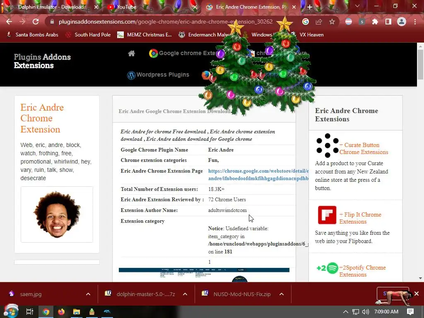The height and width of the screenshot is (318, 424).
Task: Open the Santa Bombs Arabs bookmark
Action: point(32,35)
